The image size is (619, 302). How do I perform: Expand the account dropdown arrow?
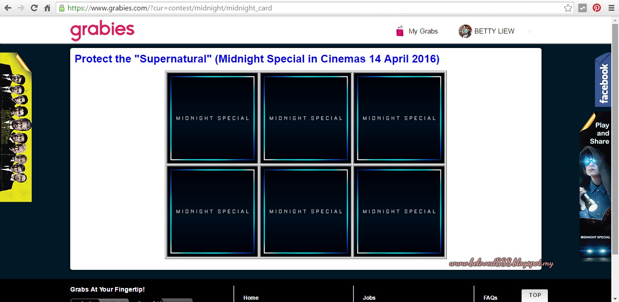(x=529, y=31)
